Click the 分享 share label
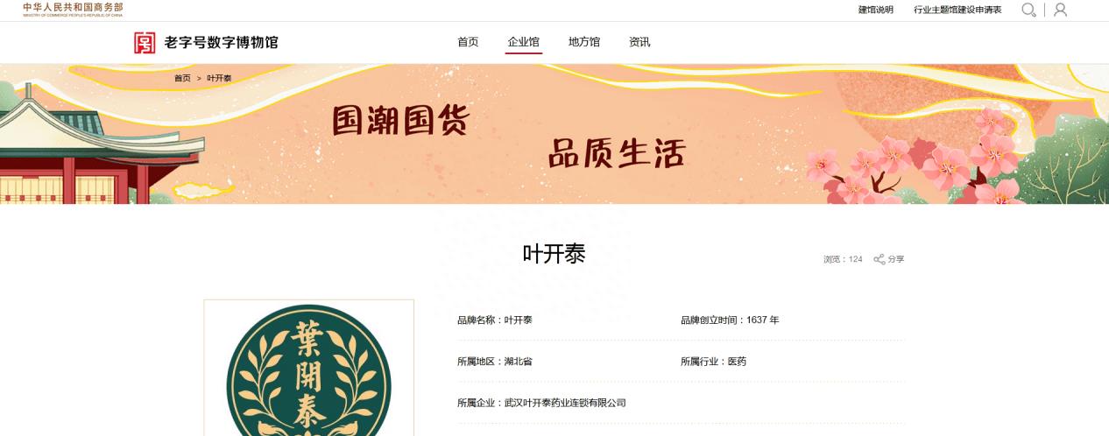The image size is (1109, 436). click(896, 259)
